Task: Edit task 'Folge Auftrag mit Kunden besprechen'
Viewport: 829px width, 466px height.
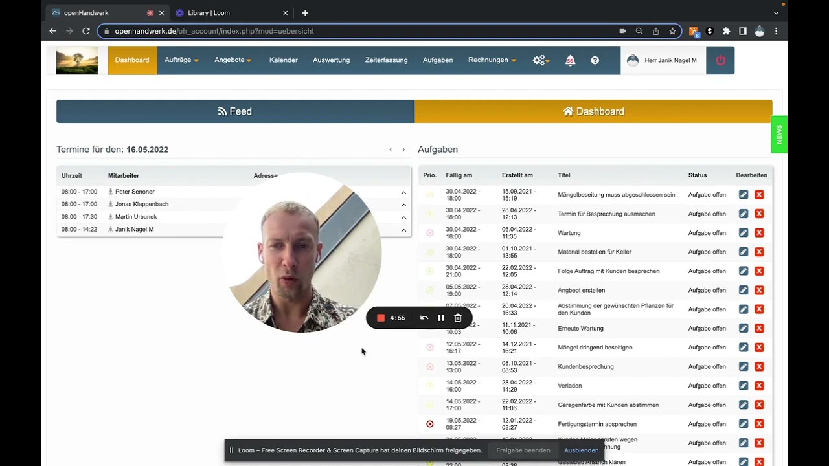Action: click(x=744, y=271)
